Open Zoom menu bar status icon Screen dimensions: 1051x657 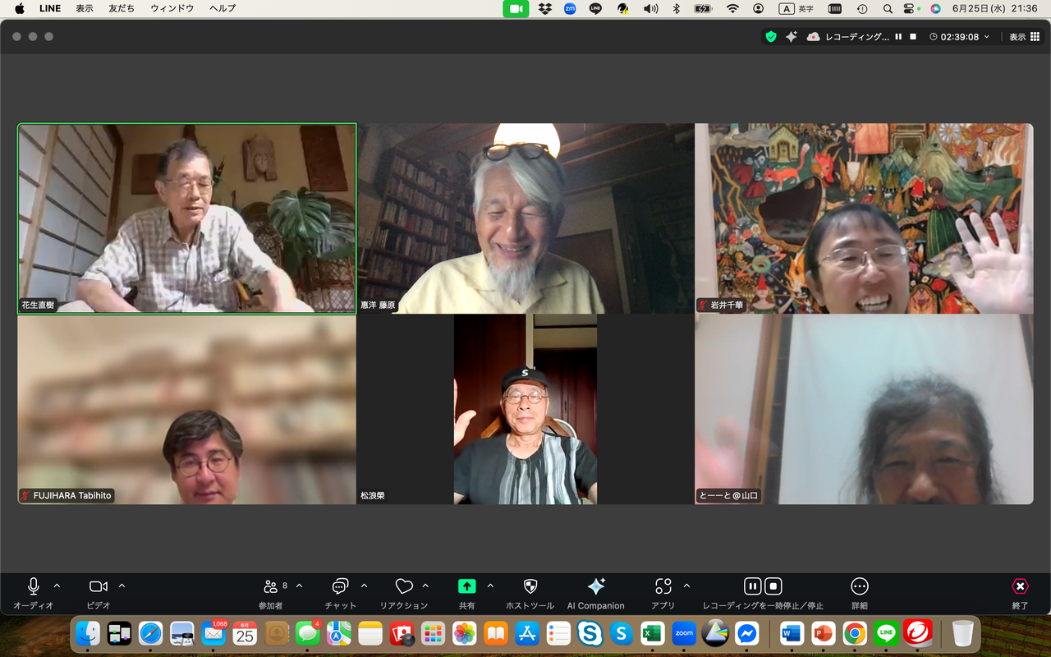pyautogui.click(x=570, y=8)
